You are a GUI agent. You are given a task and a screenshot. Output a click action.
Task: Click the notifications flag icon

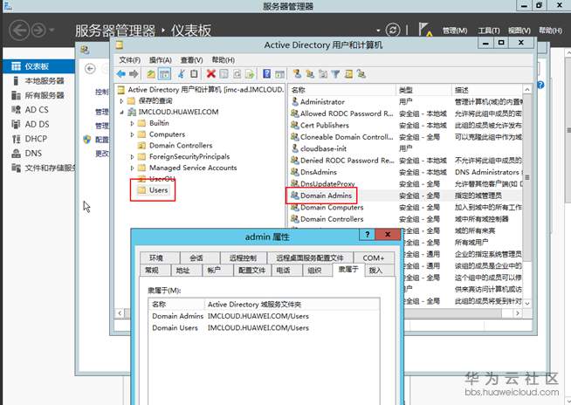pyautogui.click(x=424, y=30)
